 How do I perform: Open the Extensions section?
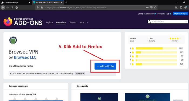point(61,23)
